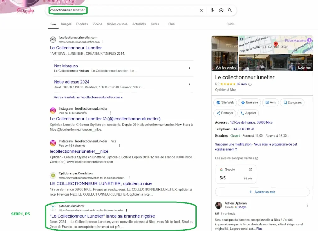Click Ajouter un avis button
318x231 pixels.
pyautogui.click(x=262, y=192)
